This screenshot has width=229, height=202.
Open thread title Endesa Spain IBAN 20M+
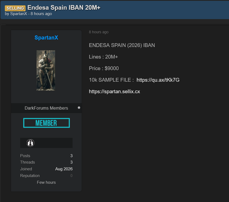64,8
